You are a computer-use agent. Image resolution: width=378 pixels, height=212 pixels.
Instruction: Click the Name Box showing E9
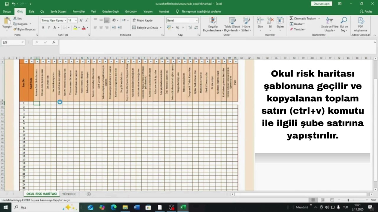point(13,42)
